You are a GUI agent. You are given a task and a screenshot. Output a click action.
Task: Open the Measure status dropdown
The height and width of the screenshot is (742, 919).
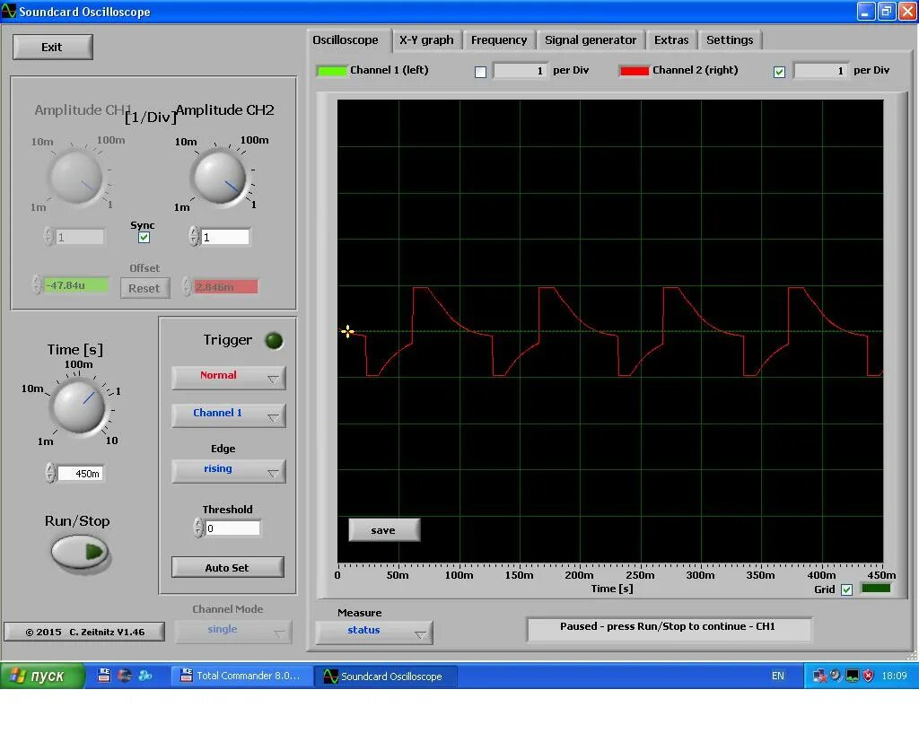click(x=375, y=632)
